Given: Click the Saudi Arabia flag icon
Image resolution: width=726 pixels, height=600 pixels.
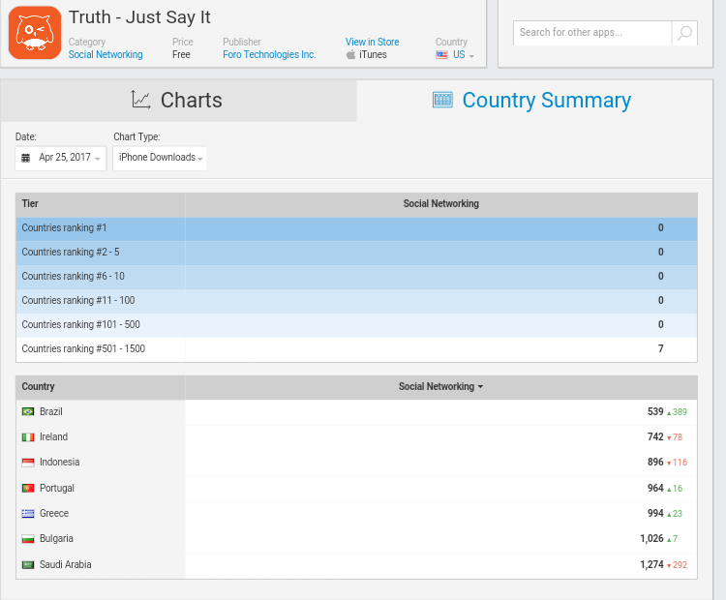Looking at the screenshot, I should pyautogui.click(x=28, y=565).
